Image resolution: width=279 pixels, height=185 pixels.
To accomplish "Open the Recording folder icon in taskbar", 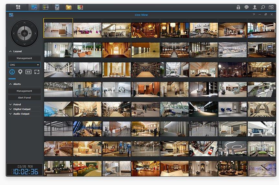I will tap(69, 7).
